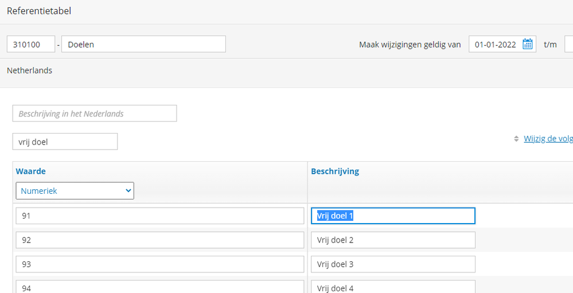The height and width of the screenshot is (293, 573).
Task: Click the 'Vrij doel 1' description field
Action: tap(393, 216)
